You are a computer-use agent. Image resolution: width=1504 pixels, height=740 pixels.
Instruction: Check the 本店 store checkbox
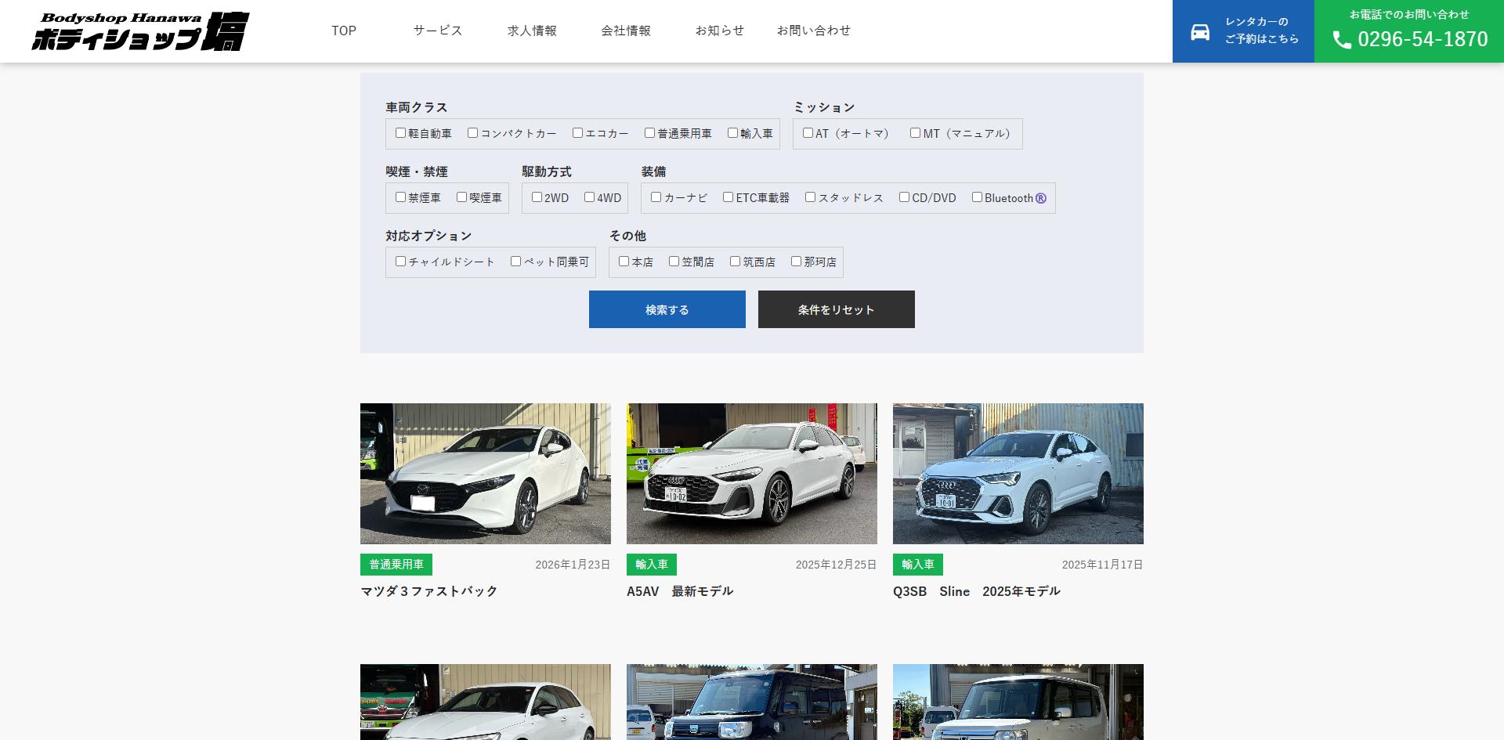pyautogui.click(x=624, y=262)
